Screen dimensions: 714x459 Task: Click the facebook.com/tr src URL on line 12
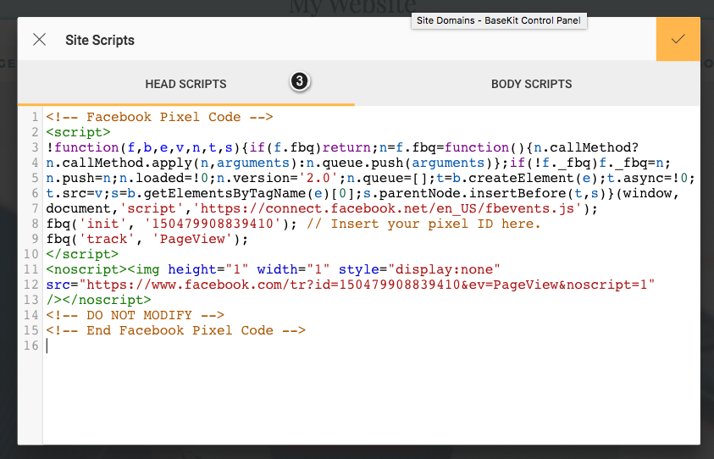coord(367,285)
